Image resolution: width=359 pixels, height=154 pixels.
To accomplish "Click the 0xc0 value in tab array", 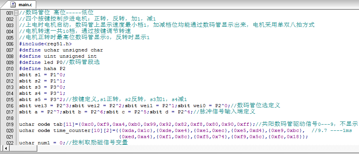I will click(x=88, y=124).
